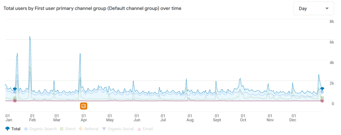
Task: Click the Organic Social triangle legend icon
Action: [x=104, y=129]
